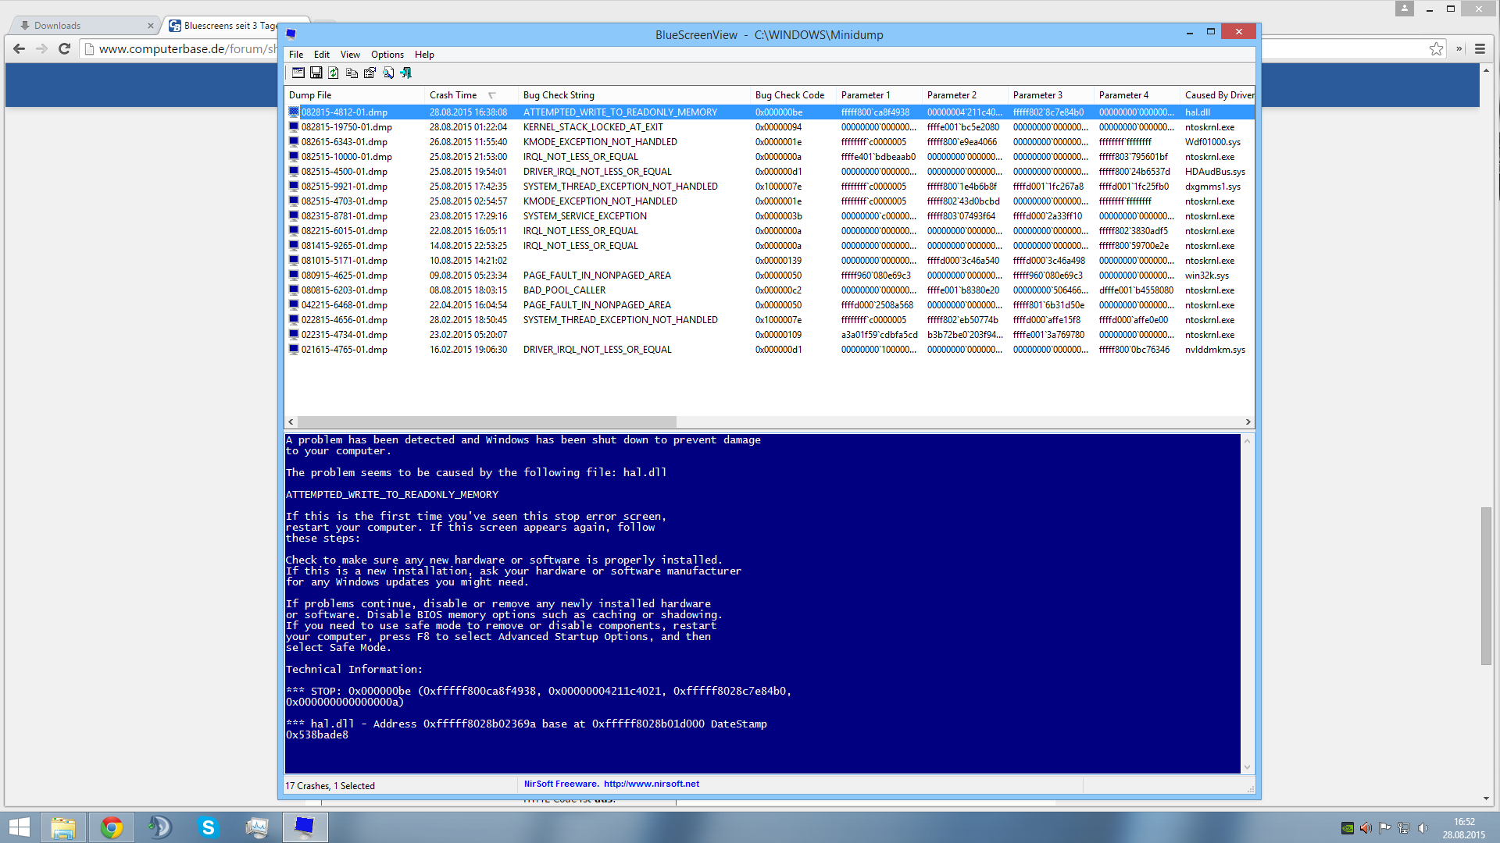This screenshot has height=843, width=1500.
Task: Open the Options menu
Action: click(x=387, y=55)
